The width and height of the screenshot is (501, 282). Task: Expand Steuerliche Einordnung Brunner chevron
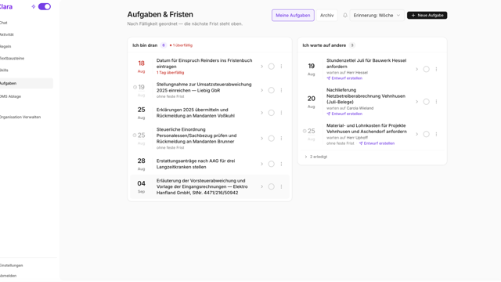(261, 139)
